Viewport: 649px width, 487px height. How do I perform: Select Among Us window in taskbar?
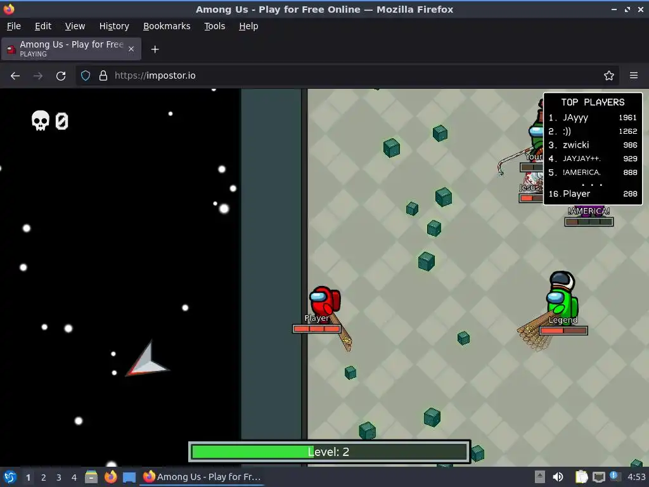tap(202, 477)
